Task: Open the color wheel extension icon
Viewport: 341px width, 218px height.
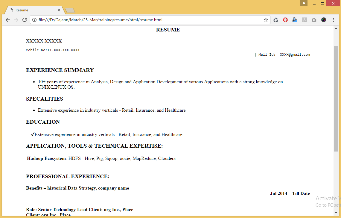Action: pos(324,20)
